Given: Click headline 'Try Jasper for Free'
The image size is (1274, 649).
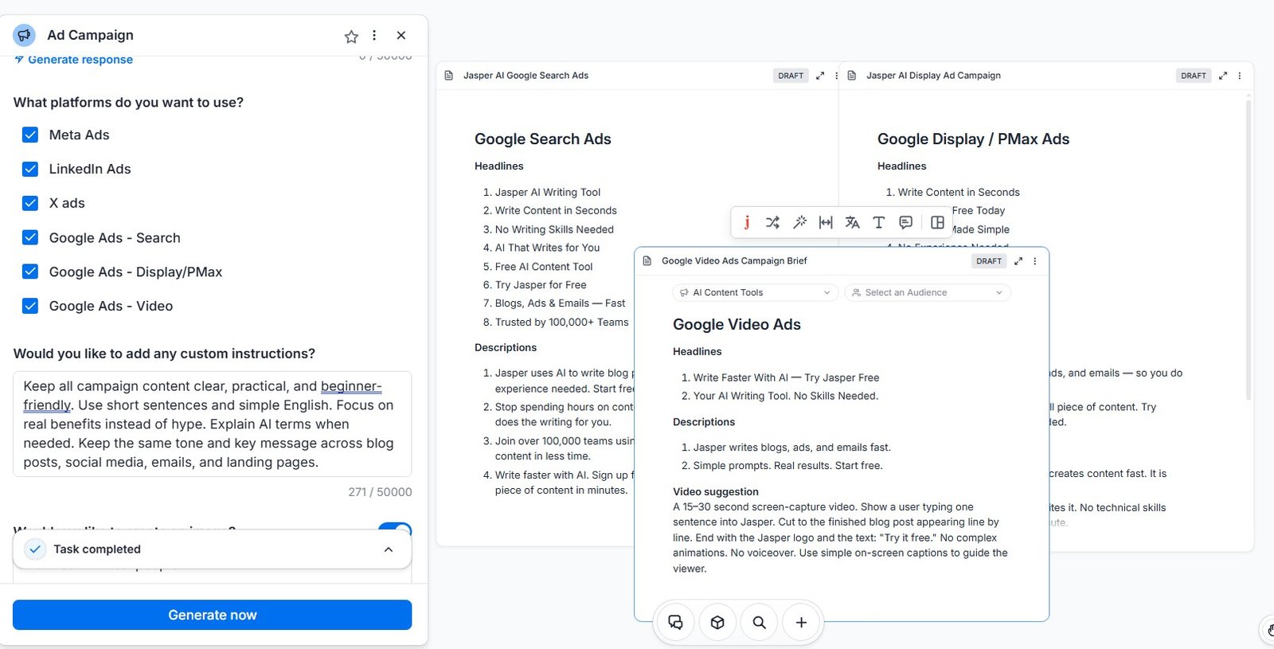Looking at the screenshot, I should [541, 285].
